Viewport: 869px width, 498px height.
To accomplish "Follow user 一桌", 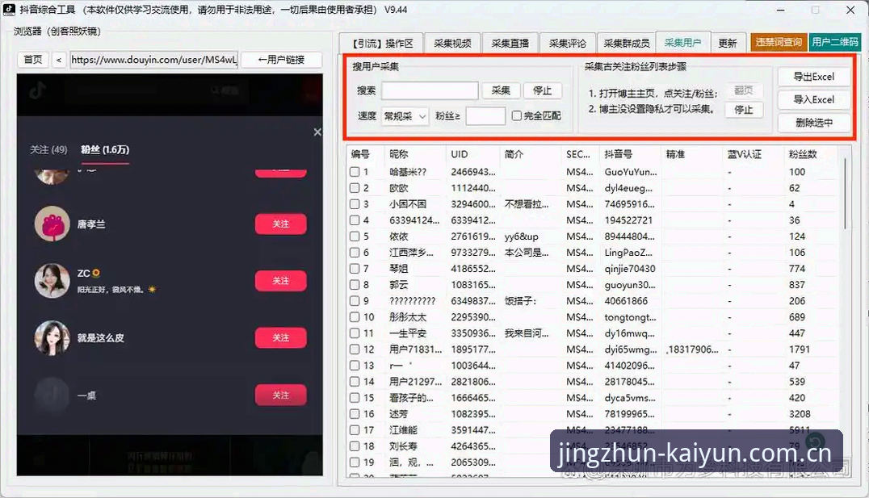I will tap(280, 395).
